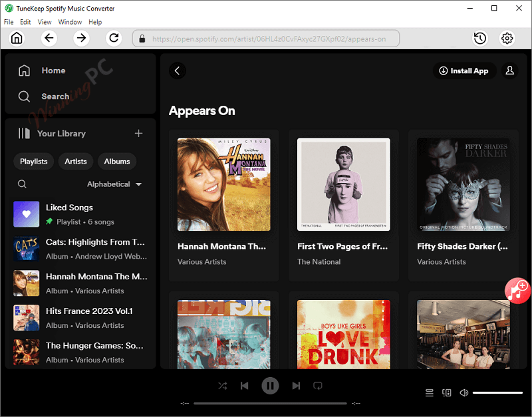Open settings gear icon

[507, 39]
